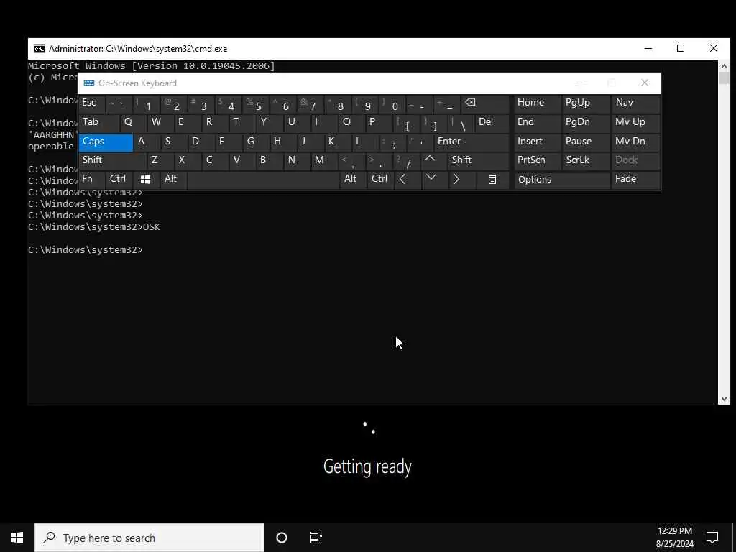The width and height of the screenshot is (736, 552).
Task: Click the A key
Action: [x=147, y=142]
